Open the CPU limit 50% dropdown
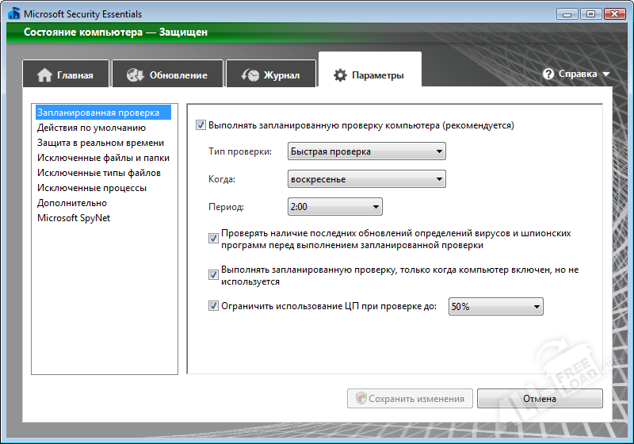This screenshot has width=634, height=444. [x=495, y=307]
